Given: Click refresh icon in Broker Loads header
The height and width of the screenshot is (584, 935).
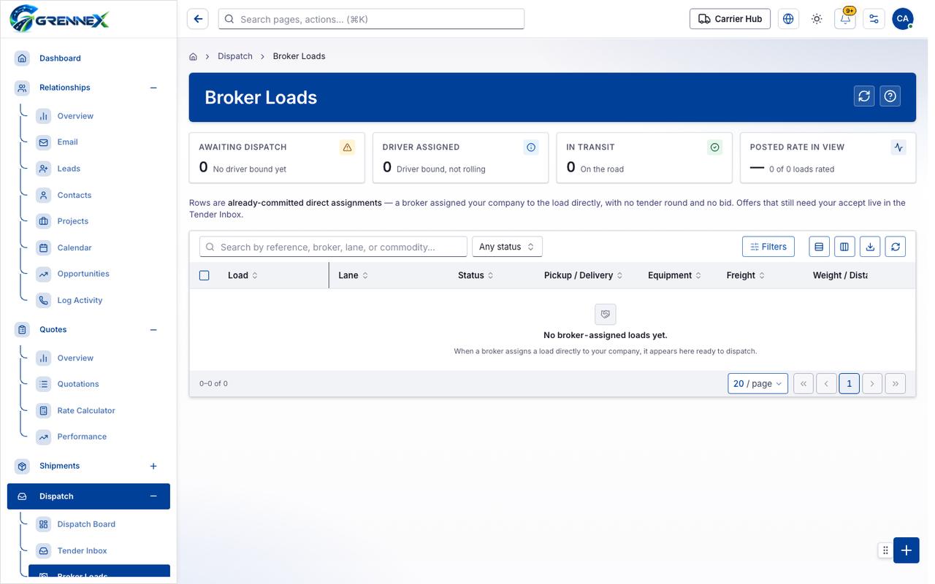Looking at the screenshot, I should coord(865,96).
